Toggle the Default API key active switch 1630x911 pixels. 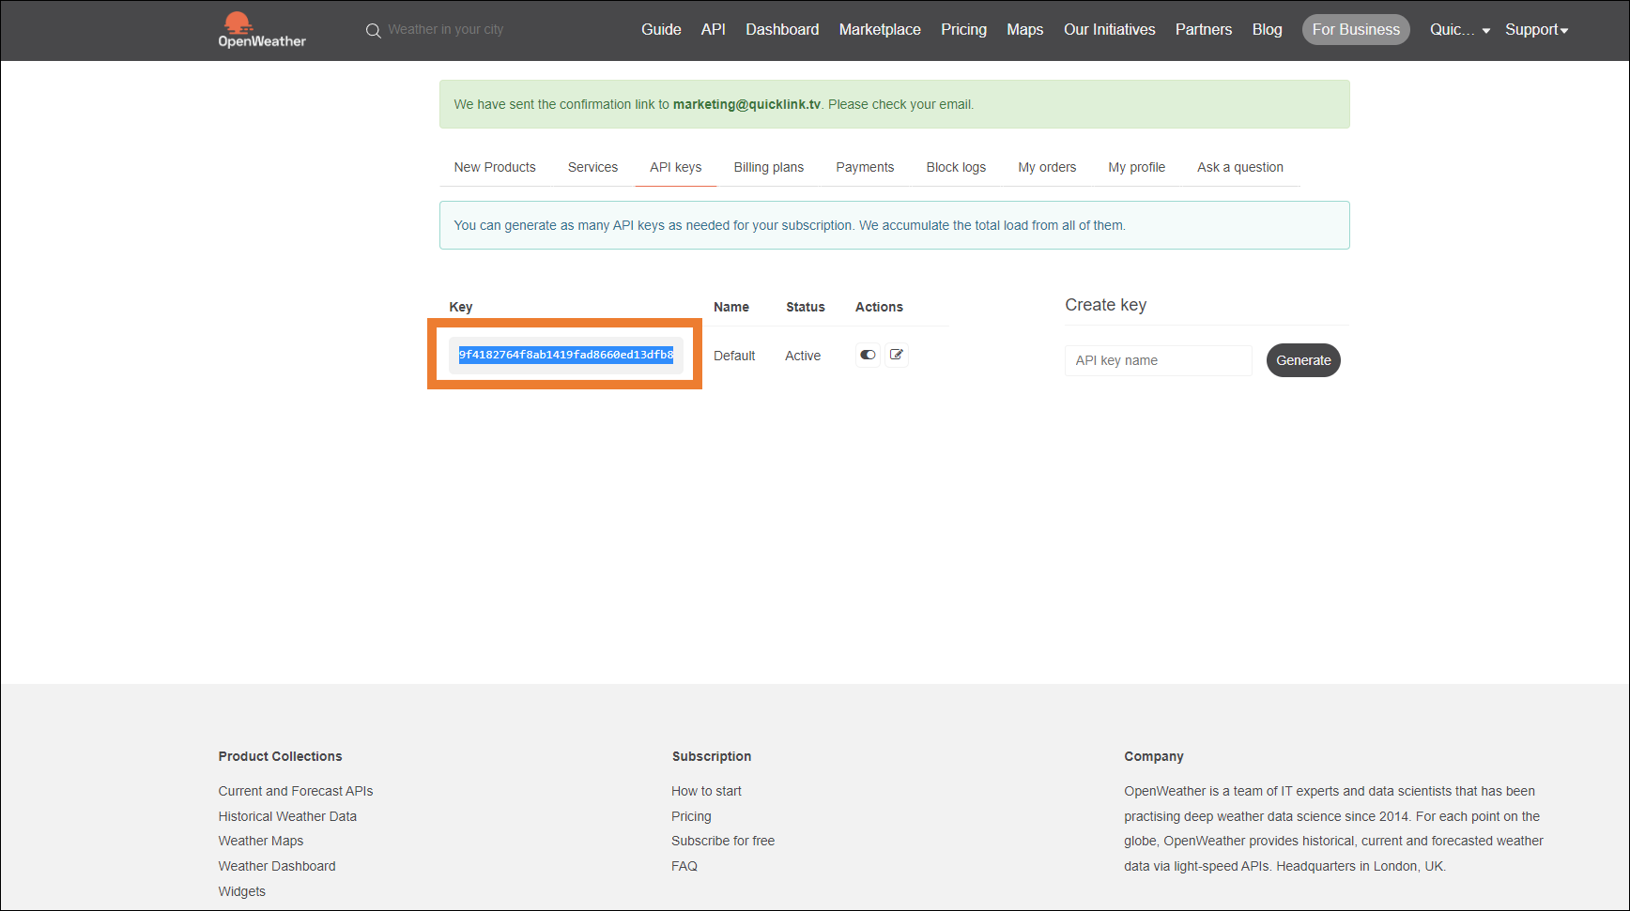868,355
